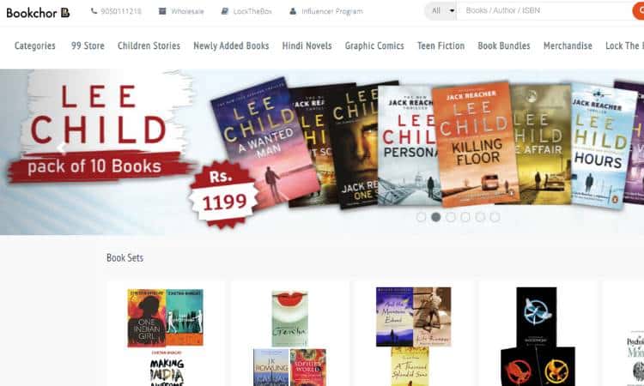Select the third carousel indicator dot
The width and height of the screenshot is (644, 386).
pos(451,217)
